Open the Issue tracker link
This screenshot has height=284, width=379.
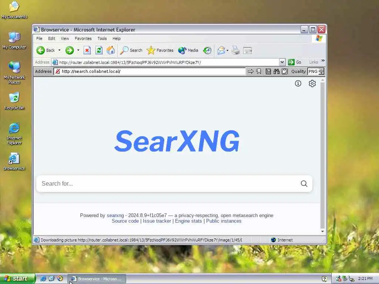pyautogui.click(x=157, y=221)
